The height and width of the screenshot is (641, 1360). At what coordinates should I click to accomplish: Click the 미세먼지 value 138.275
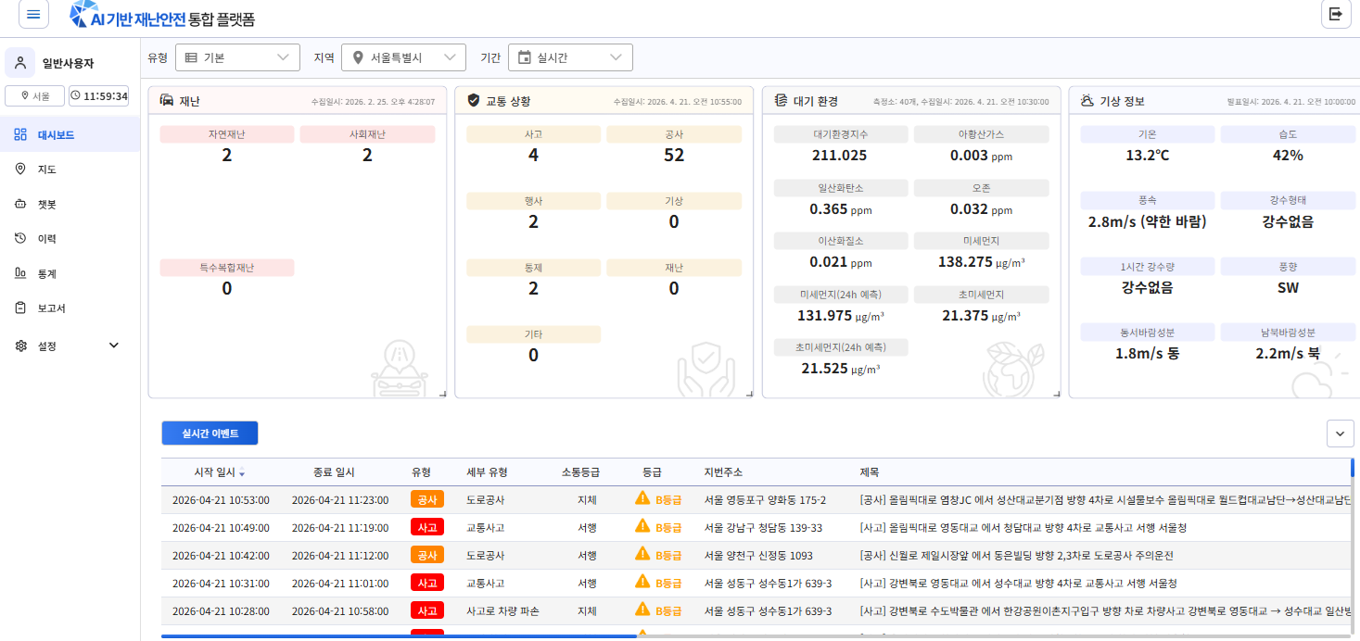[981, 262]
